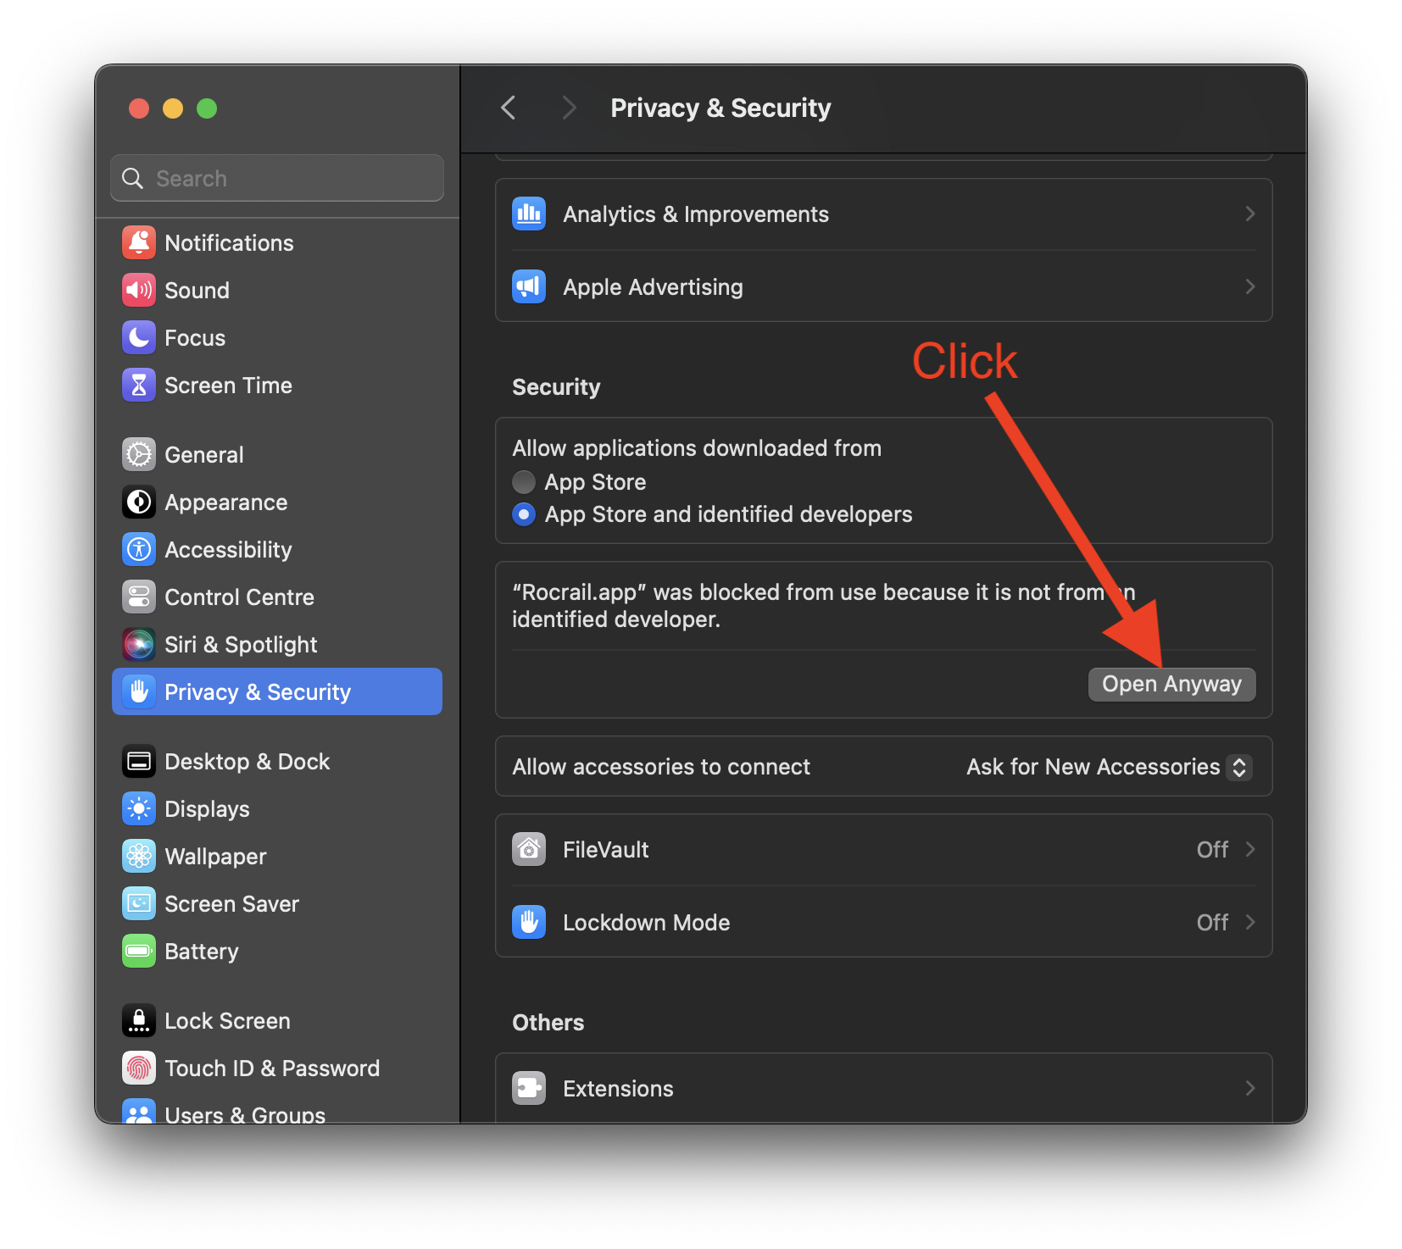Expand Apple Advertising settings chevron
The width and height of the screenshot is (1402, 1249).
1249,287
